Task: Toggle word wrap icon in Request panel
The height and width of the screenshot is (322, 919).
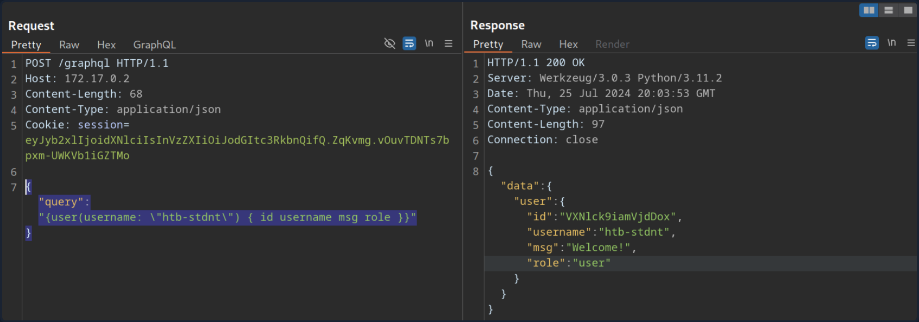Action: [x=409, y=43]
